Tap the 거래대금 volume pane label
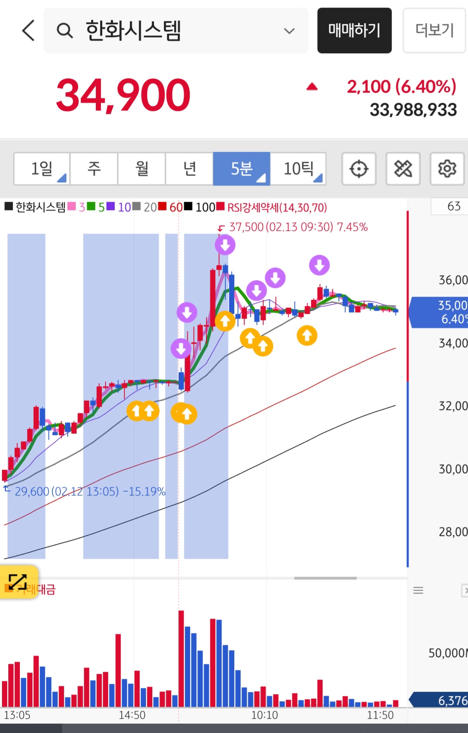 pos(35,589)
